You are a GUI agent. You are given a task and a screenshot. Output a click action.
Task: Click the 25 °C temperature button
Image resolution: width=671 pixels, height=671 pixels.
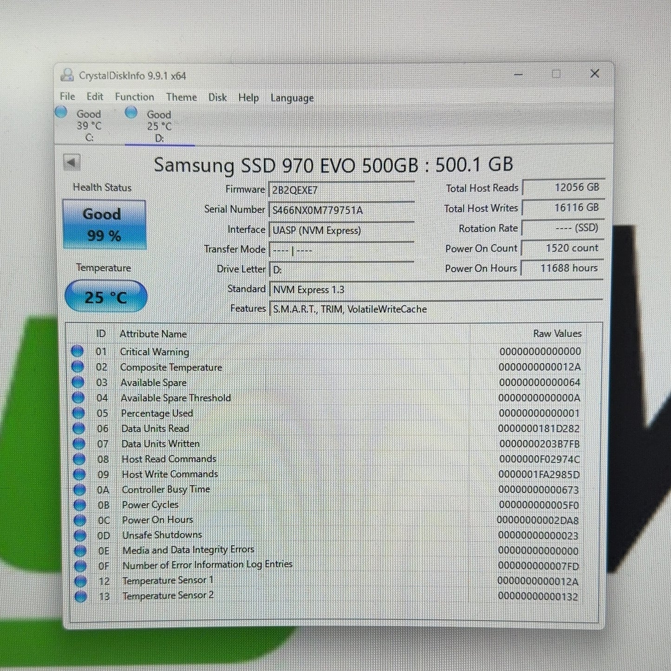[106, 296]
